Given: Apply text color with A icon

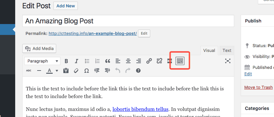Looking at the screenshot, I should click(49, 71).
